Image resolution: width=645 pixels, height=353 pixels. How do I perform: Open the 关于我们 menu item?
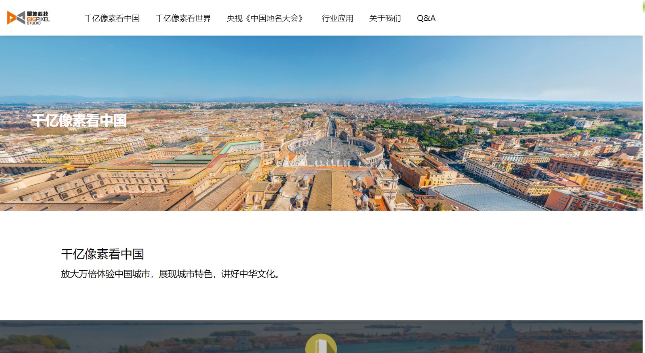point(385,18)
